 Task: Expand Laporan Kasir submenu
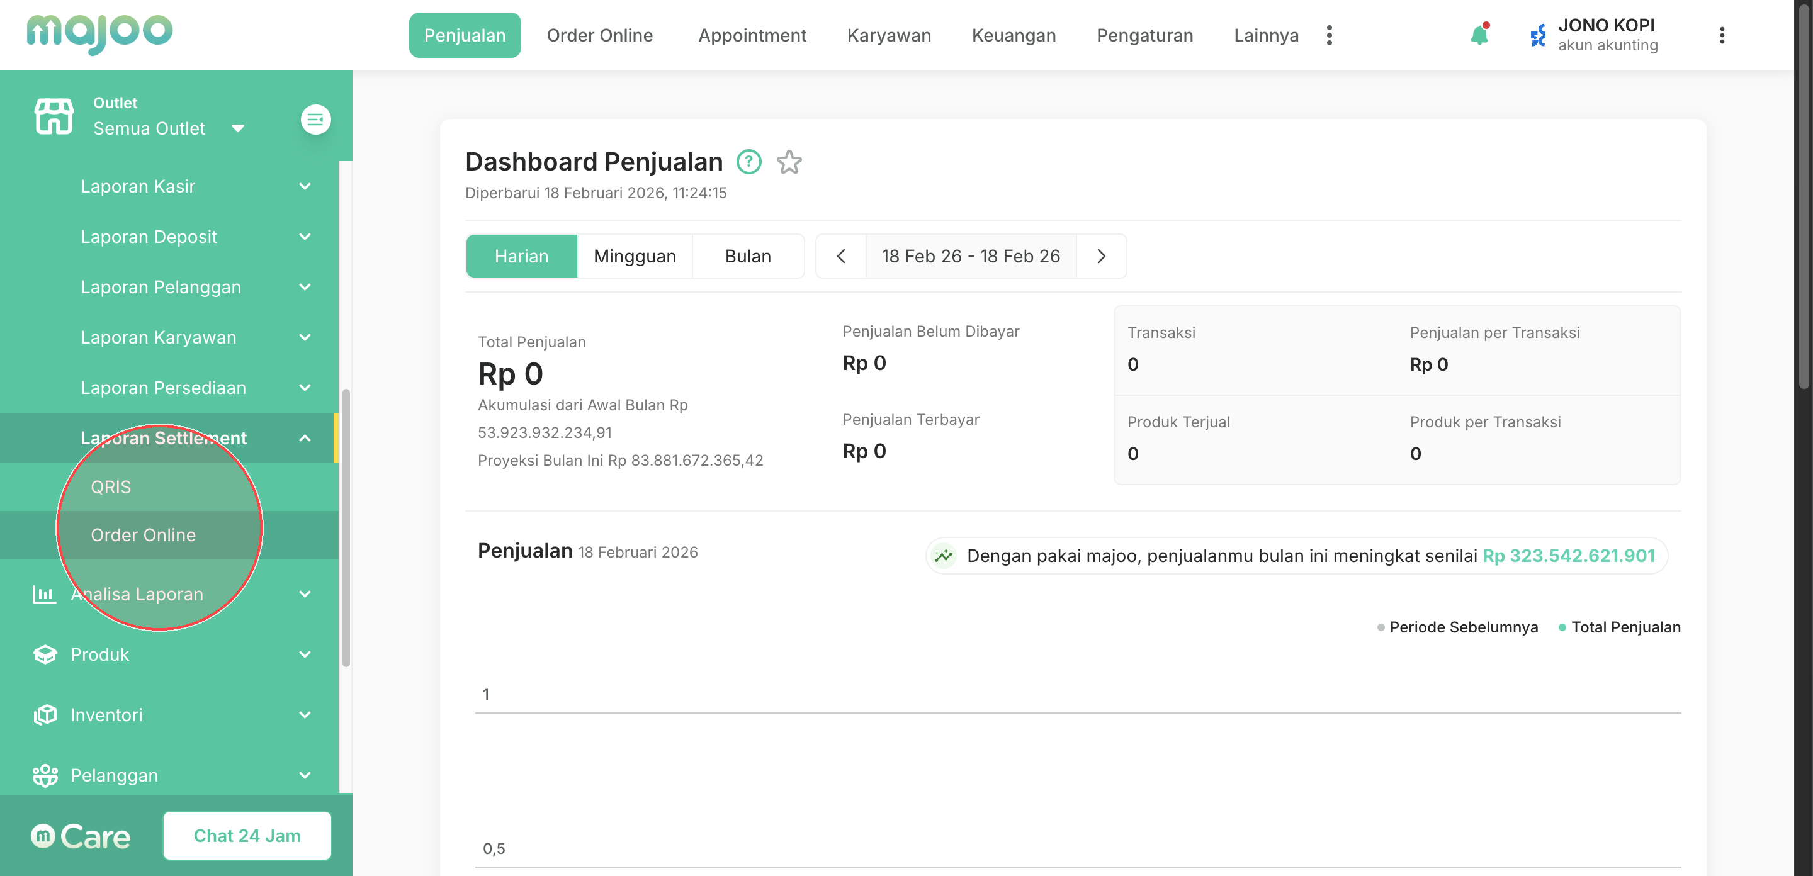point(305,186)
